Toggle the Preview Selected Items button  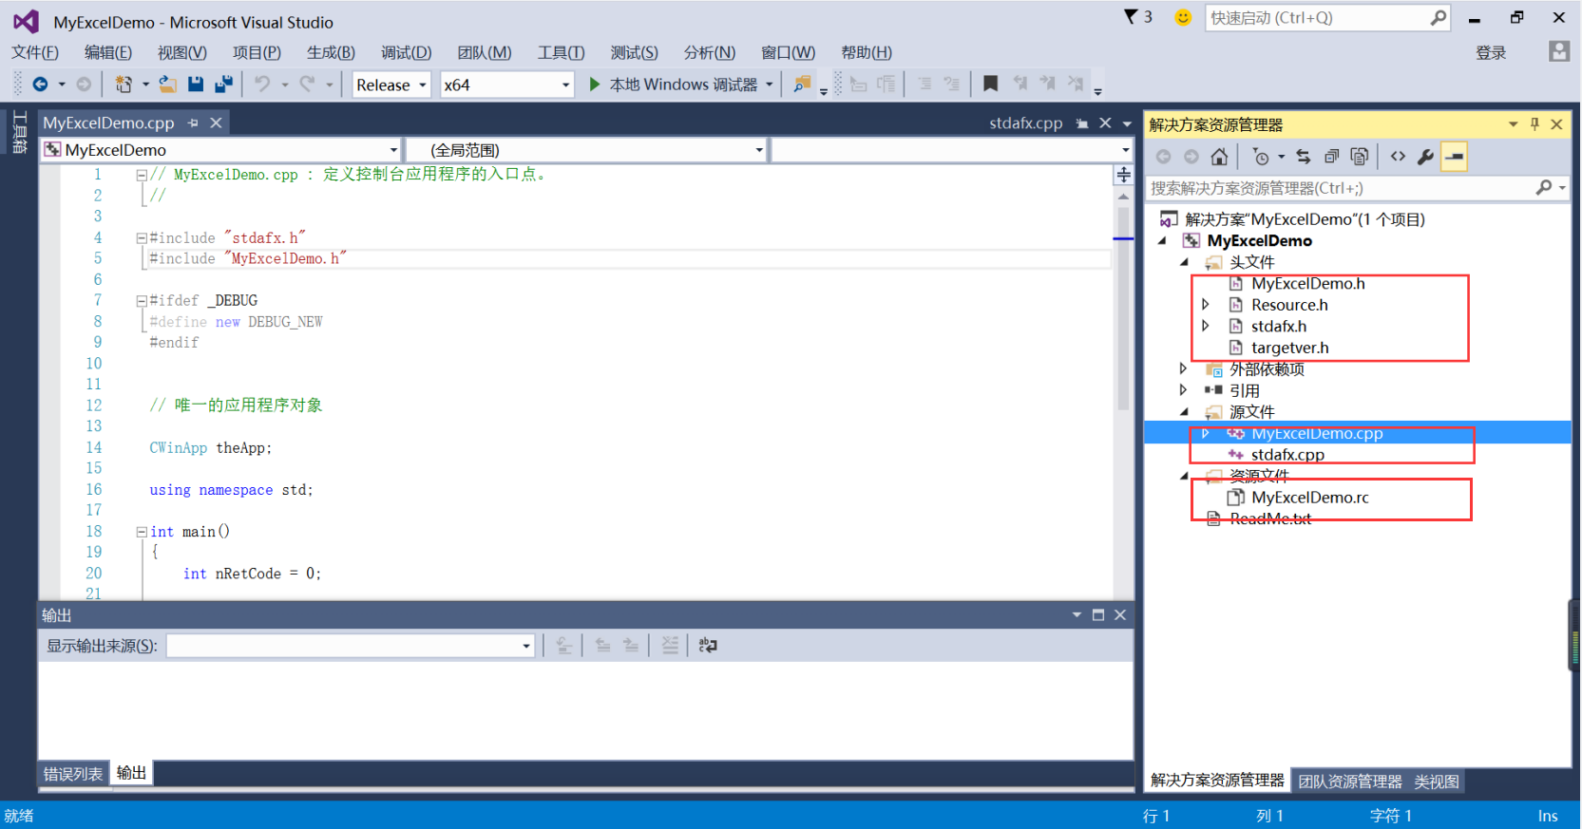1455,157
